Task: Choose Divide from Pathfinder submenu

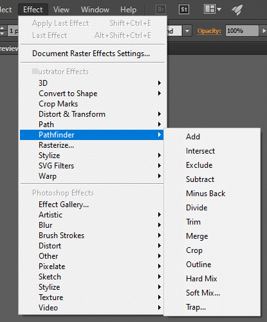Action: [x=212, y=208]
